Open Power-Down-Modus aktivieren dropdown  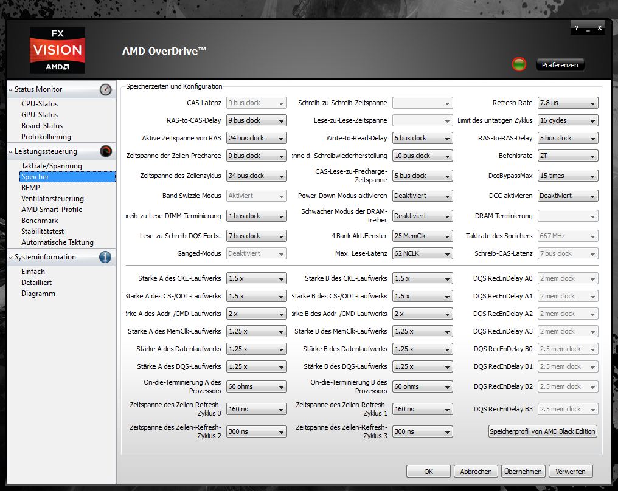pos(423,196)
